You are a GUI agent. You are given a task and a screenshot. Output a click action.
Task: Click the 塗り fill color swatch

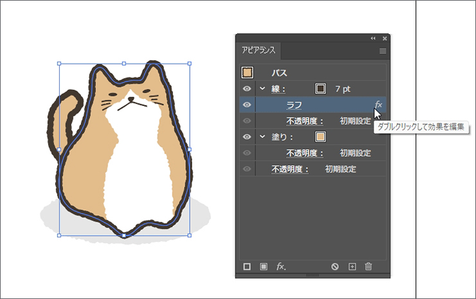(320, 137)
